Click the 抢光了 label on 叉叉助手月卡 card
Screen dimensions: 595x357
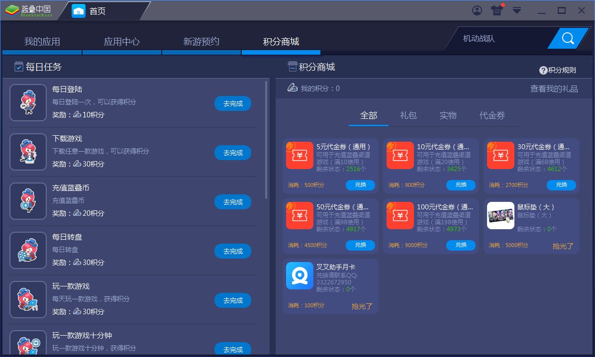[362, 306]
